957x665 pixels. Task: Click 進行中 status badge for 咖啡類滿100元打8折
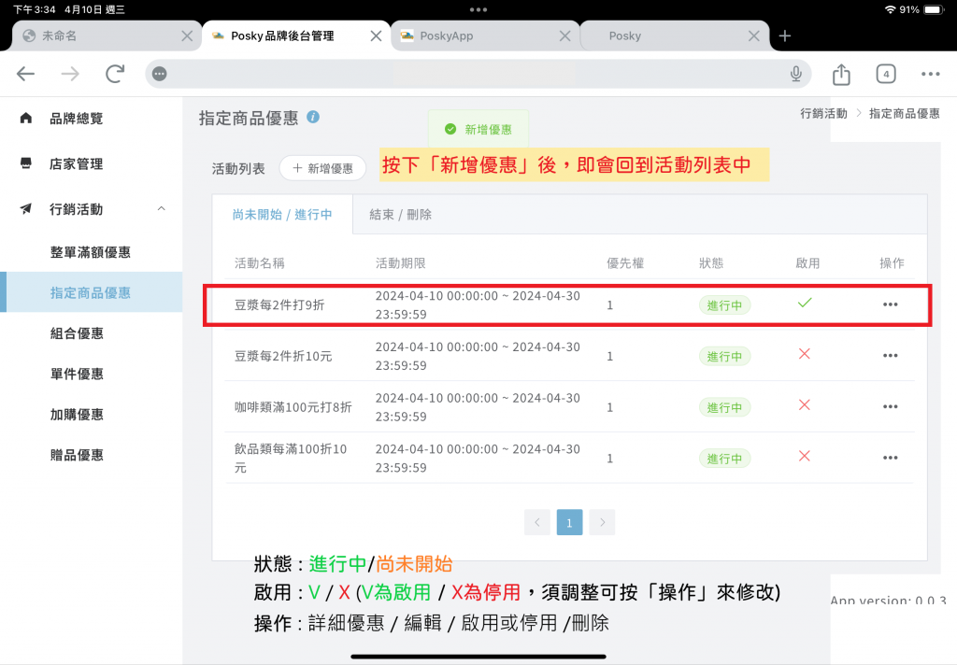pyautogui.click(x=724, y=407)
